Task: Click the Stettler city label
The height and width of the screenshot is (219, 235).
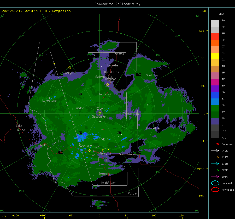Action: coord(152,75)
